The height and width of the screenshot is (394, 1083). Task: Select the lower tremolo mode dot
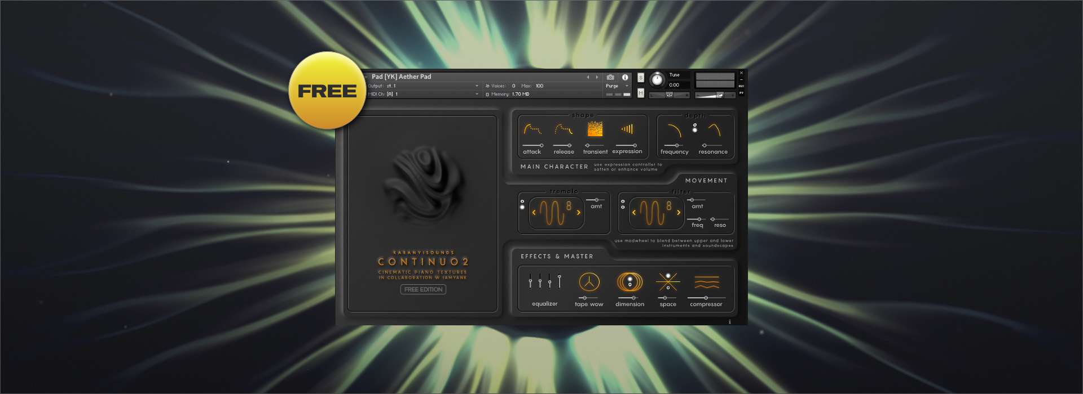522,207
